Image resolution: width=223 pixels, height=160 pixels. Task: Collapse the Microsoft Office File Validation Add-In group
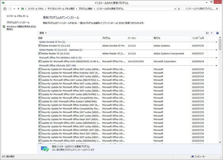click(216, 58)
